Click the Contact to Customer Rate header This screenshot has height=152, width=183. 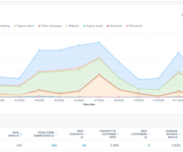(108, 134)
